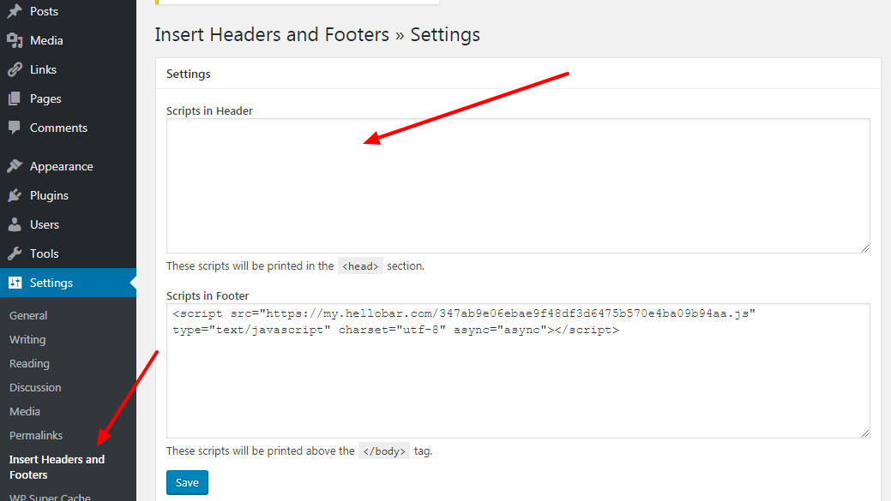Screen dimensions: 891x501
Task: Select Insert Headers and Footers
Action: (x=57, y=467)
